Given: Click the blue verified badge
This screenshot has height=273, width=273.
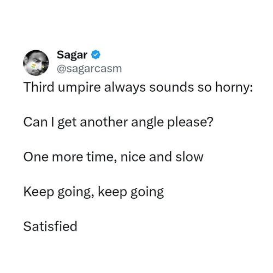Looking at the screenshot, I should click(96, 55).
